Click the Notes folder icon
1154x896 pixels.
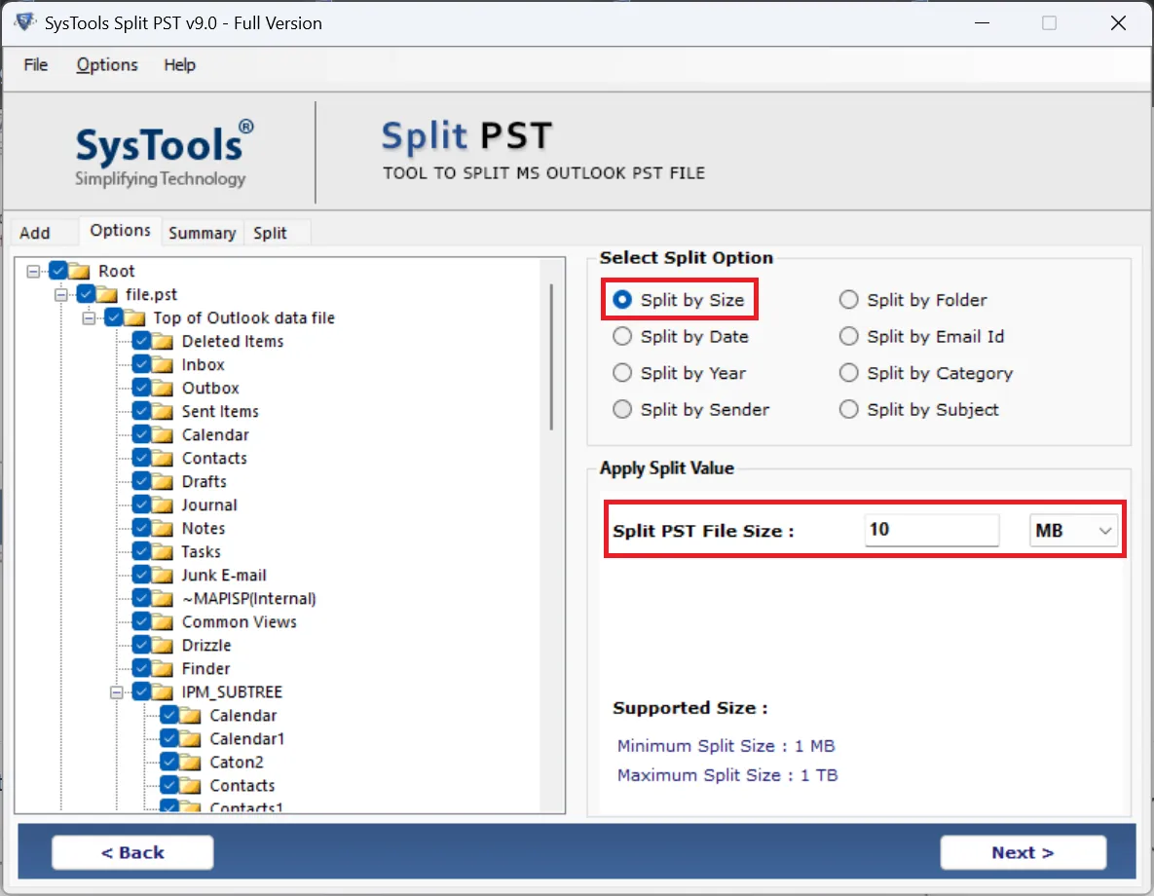tap(162, 529)
